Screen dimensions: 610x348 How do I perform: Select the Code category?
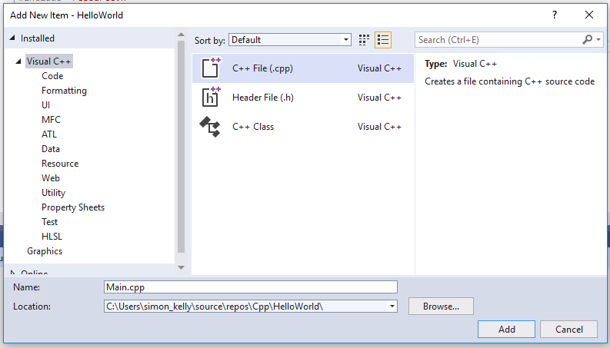coord(52,76)
